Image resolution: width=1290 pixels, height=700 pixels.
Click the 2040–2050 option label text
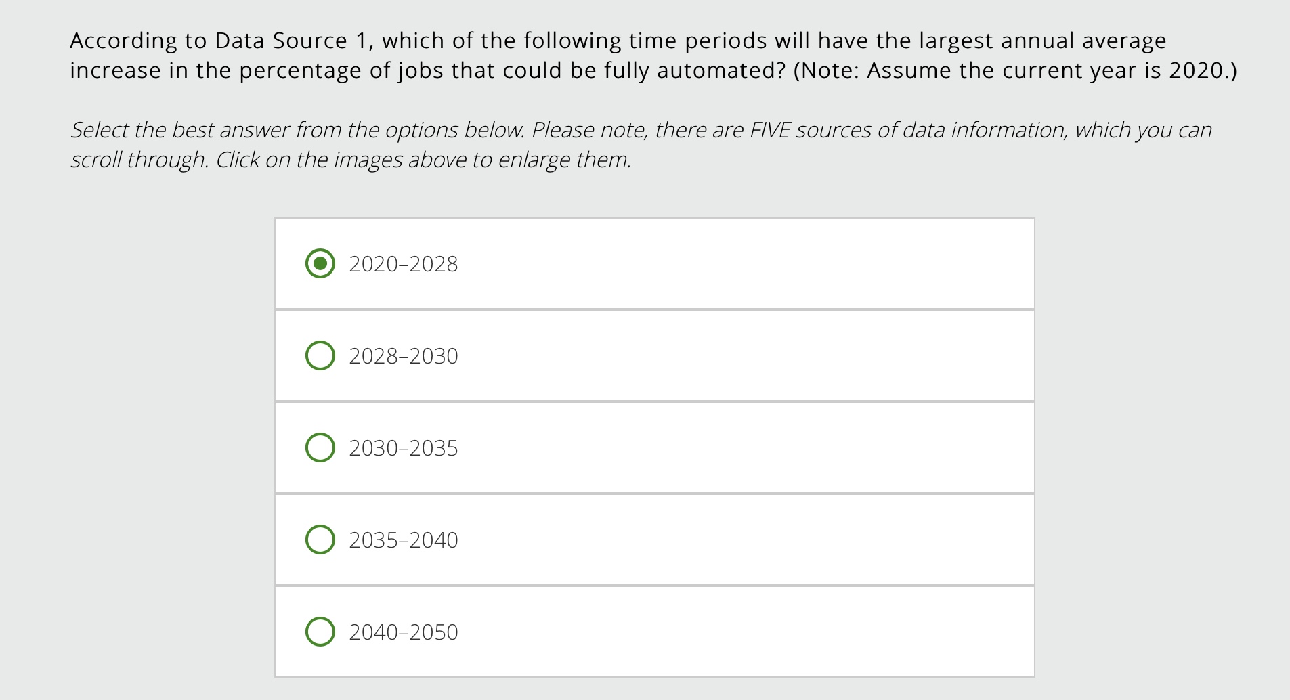point(403,632)
